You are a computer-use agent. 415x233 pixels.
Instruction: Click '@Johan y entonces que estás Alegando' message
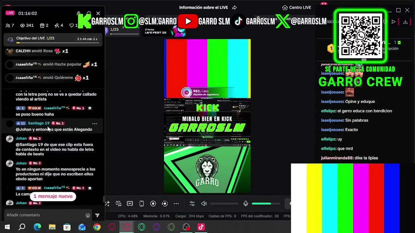coord(54,129)
